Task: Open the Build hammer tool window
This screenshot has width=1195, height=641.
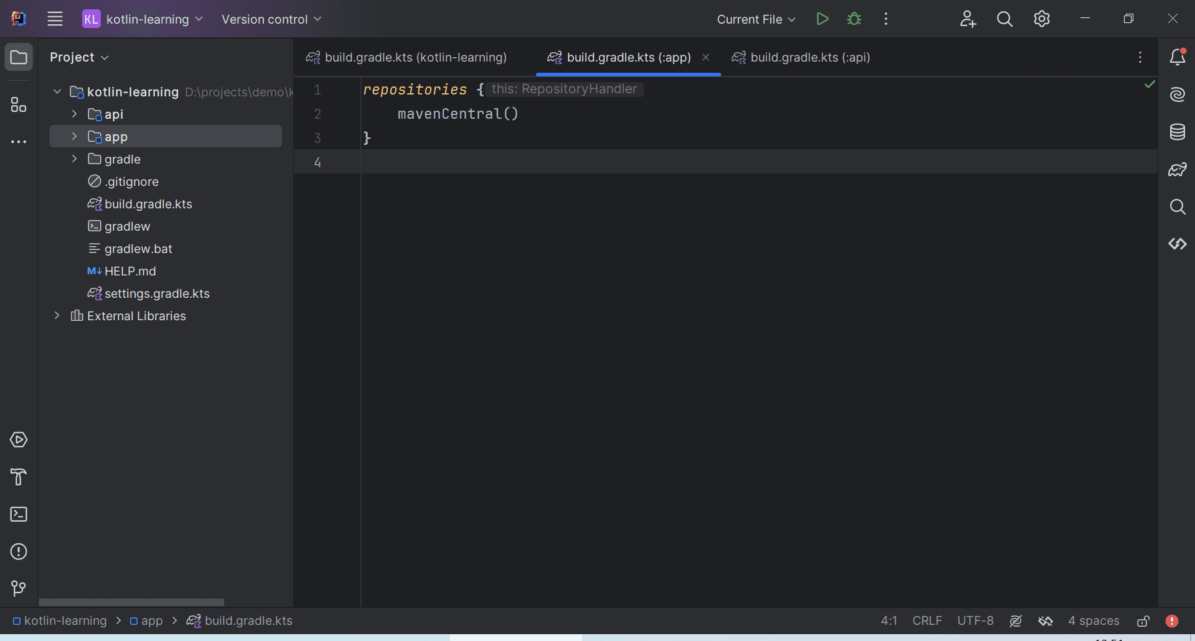Action: point(19,477)
